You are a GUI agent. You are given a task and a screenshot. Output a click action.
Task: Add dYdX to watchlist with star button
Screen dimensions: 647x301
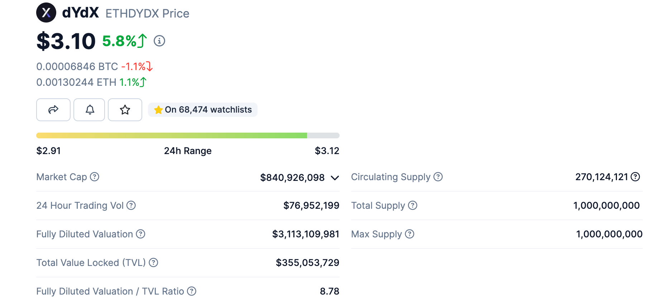pyautogui.click(x=125, y=110)
